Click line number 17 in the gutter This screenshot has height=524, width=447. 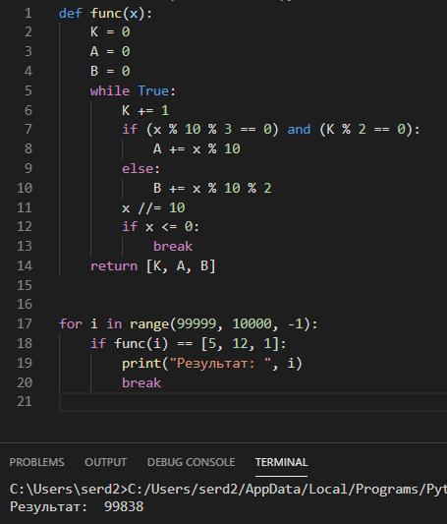click(25, 323)
